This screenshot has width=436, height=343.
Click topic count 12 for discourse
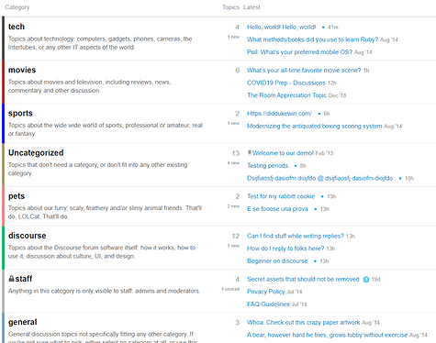pyautogui.click(x=236, y=236)
